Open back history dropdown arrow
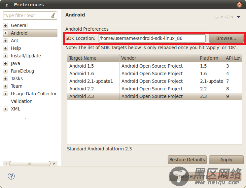 [222, 17]
